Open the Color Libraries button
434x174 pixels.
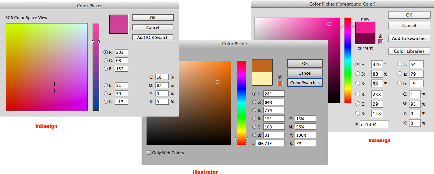click(x=409, y=51)
